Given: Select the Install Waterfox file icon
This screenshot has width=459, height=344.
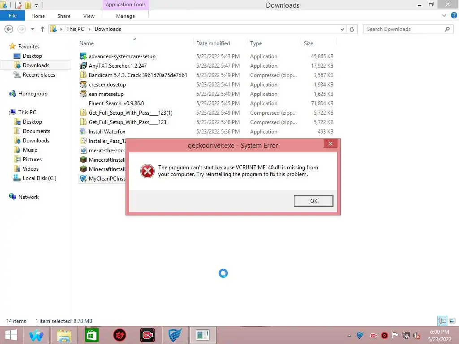Looking at the screenshot, I should tap(83, 131).
